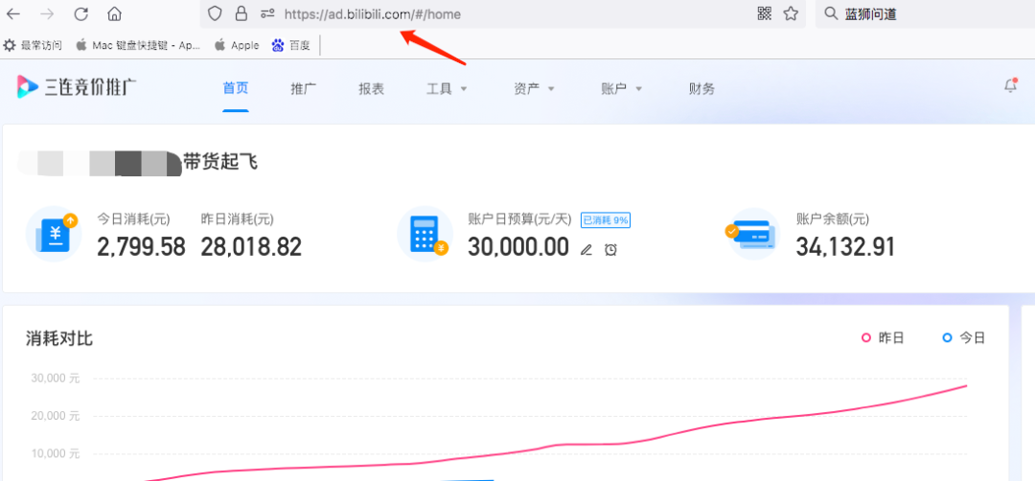The image size is (1035, 481).
Task: Click the 已消耗 9% badge
Action: point(606,220)
